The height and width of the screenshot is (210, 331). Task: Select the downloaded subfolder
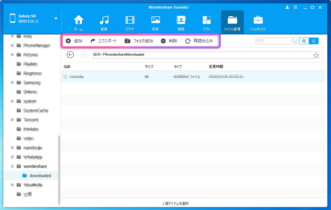coord(40,175)
